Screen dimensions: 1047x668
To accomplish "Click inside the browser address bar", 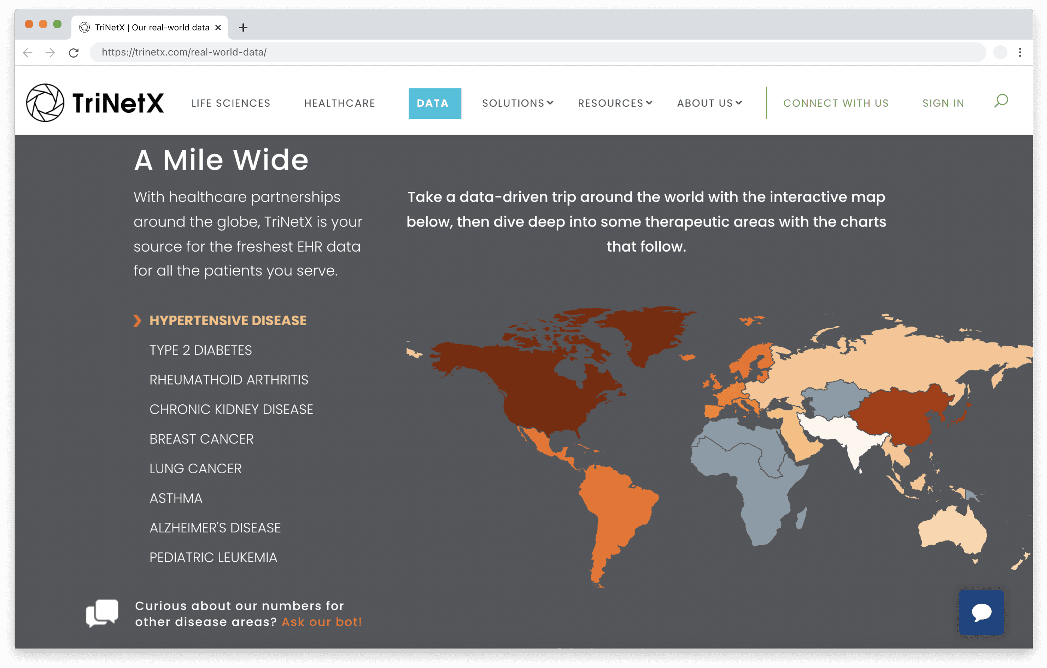I will click(304, 52).
